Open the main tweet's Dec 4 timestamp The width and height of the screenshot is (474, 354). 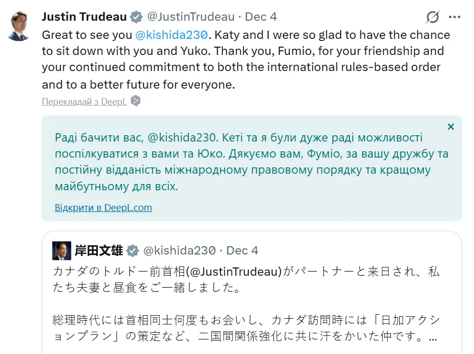click(x=261, y=17)
